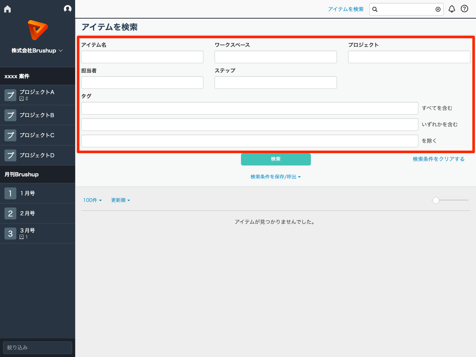
Task: Open the 検索条件を保存/呼出 dropdown
Action: click(x=276, y=177)
